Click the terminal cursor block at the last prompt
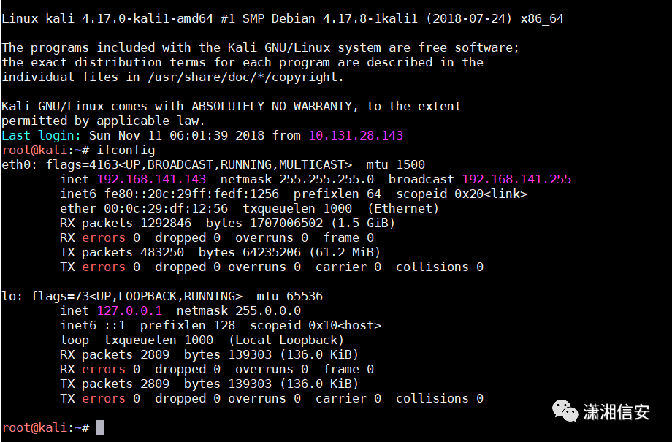Viewport: 672px width, 442px height. tap(100, 427)
